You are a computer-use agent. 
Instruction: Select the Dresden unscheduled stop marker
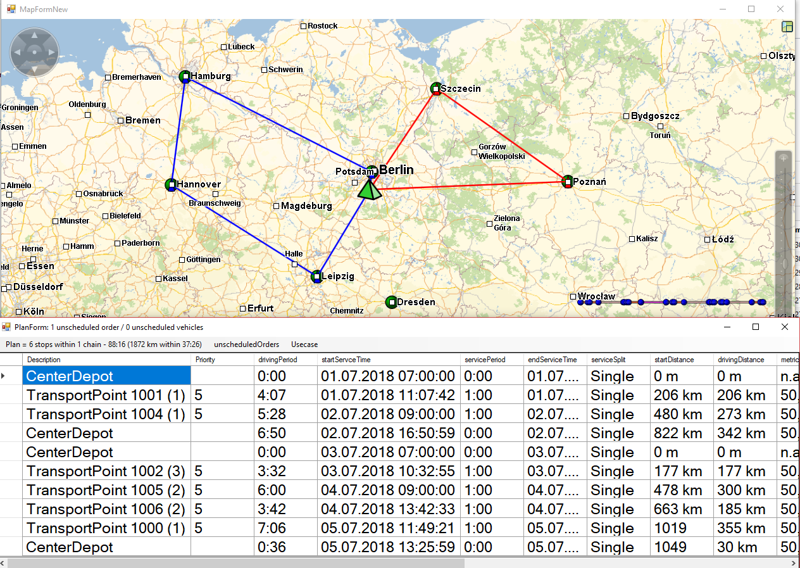[x=391, y=302]
